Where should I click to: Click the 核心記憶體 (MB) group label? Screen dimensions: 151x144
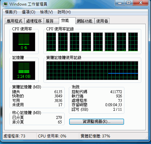(27, 113)
